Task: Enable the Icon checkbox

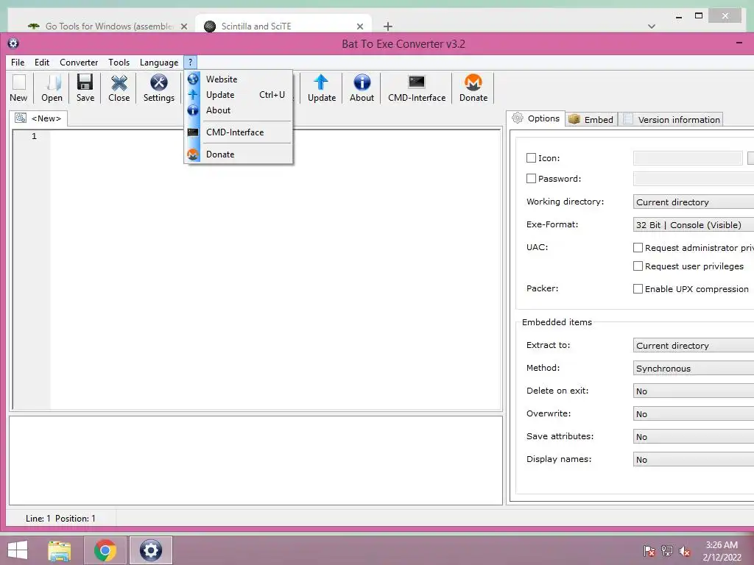Action: 531,157
